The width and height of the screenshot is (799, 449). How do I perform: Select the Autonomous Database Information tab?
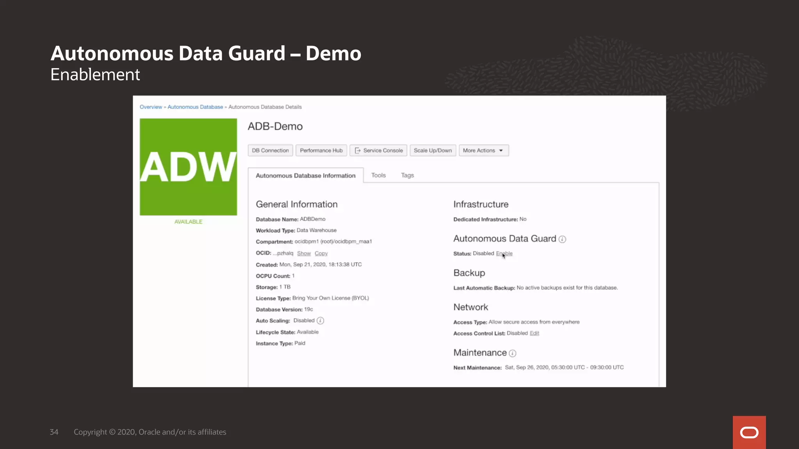306,175
